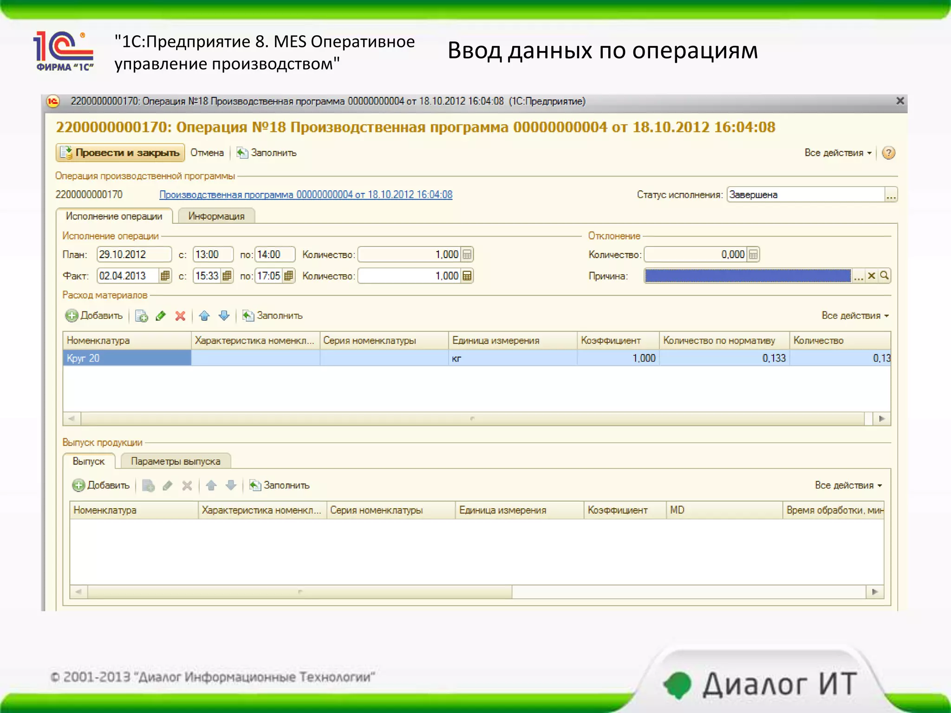Click the right arrow of the materials table scrollbar
The image size is (951, 713).
pyautogui.click(x=882, y=419)
